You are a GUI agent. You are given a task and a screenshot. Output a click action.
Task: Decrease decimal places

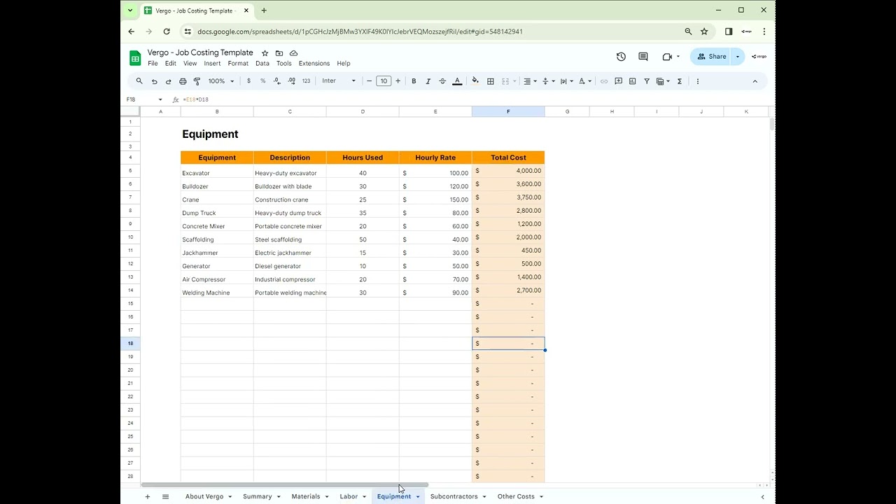click(277, 81)
